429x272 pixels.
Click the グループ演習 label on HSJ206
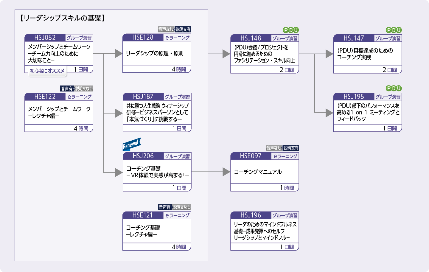[x=177, y=156]
